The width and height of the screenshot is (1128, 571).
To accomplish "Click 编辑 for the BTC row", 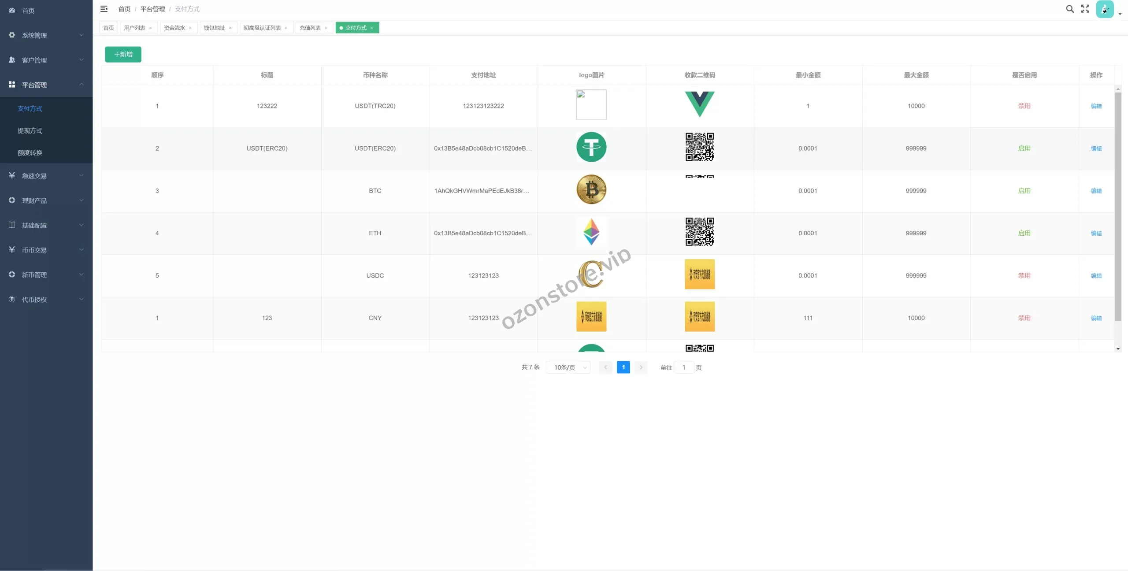I will [1096, 191].
